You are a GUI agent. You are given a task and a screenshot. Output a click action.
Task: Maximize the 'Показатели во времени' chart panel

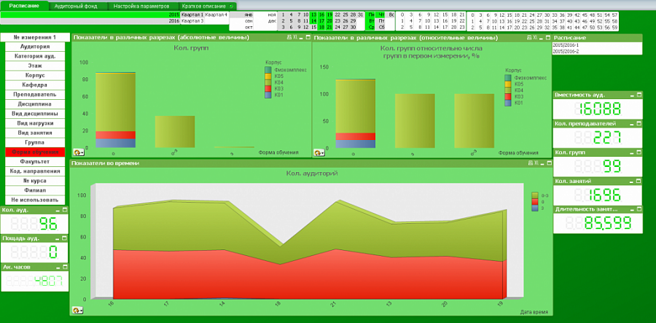547,163
